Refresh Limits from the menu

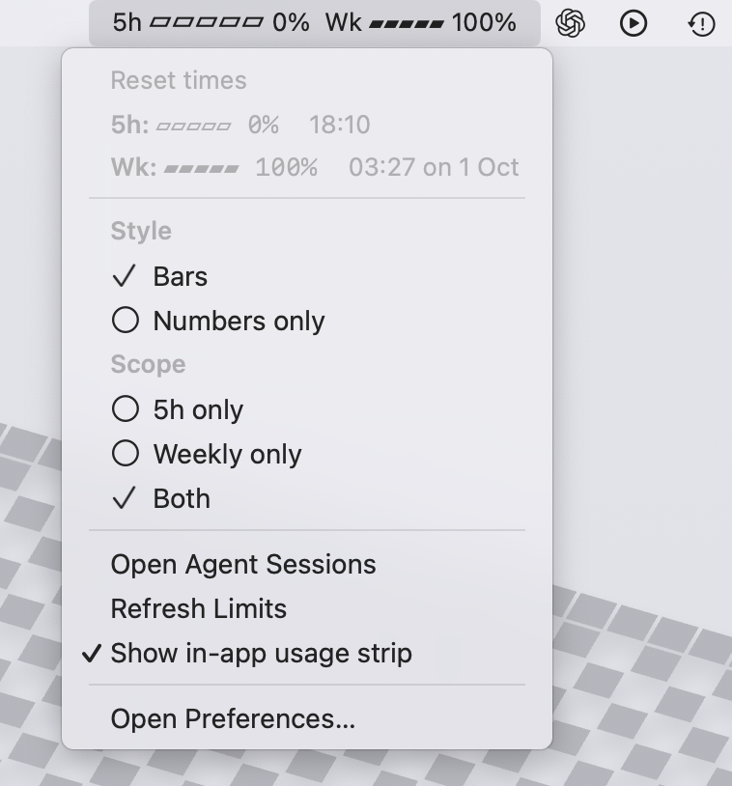(199, 609)
